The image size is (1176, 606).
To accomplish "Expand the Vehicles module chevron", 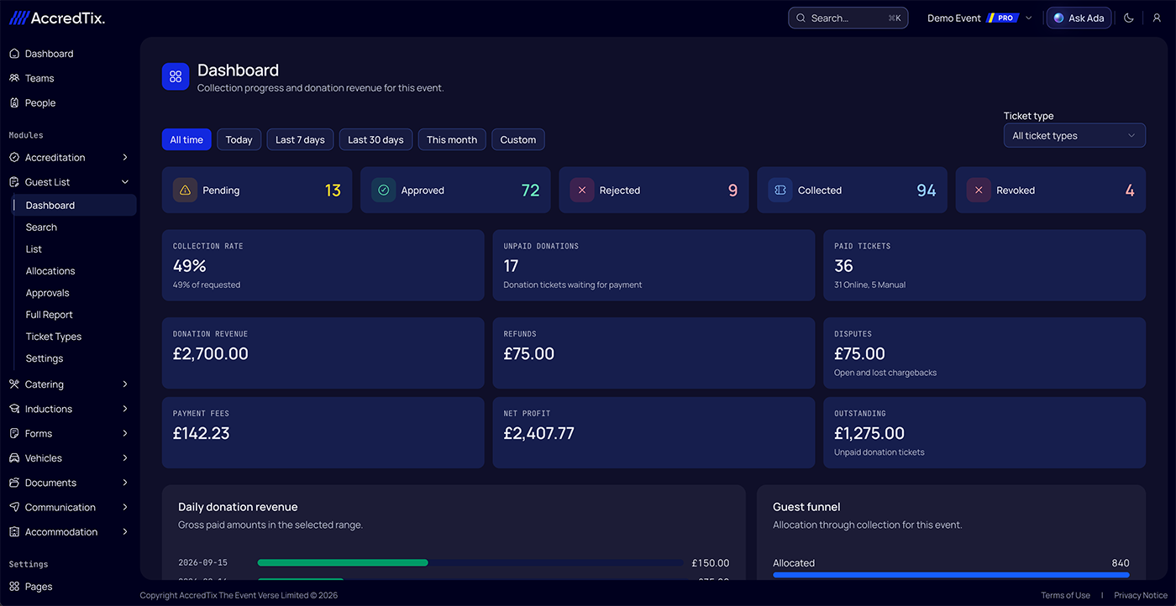I will click(x=125, y=458).
